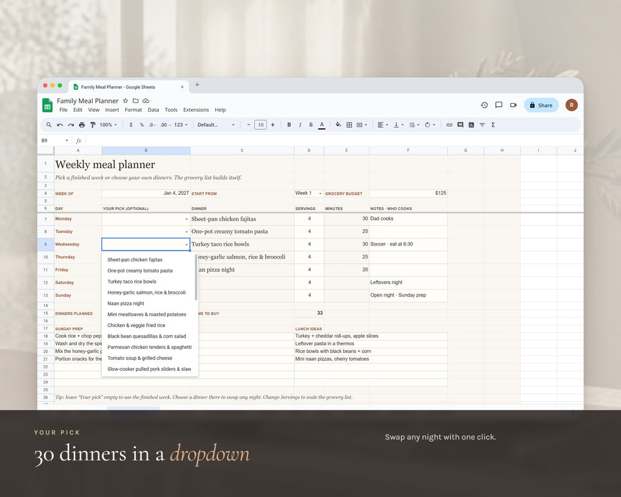This screenshot has width=621, height=497.
Task: Decrease font size with minus button
Action: click(249, 125)
